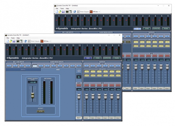Click Output 6 fader knob in back window
Screen dimensions: 175x126
167,67
